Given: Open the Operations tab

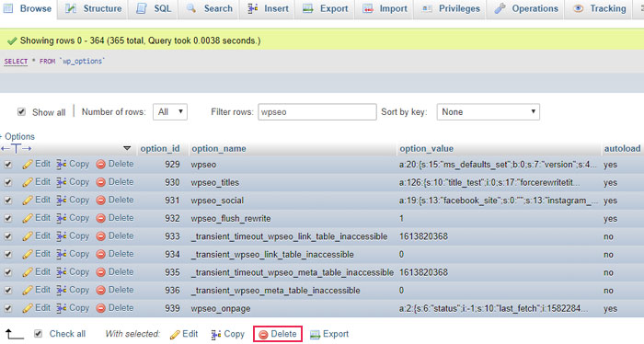Looking at the screenshot, I should (x=526, y=8).
